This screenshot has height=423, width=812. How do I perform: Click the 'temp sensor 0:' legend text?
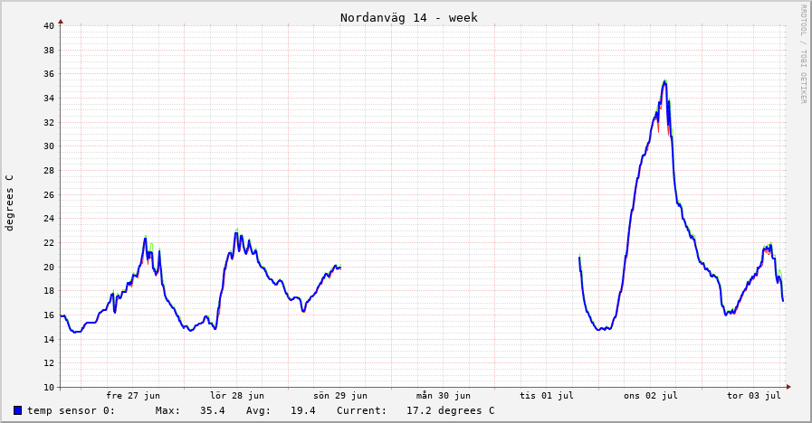pyautogui.click(x=71, y=410)
